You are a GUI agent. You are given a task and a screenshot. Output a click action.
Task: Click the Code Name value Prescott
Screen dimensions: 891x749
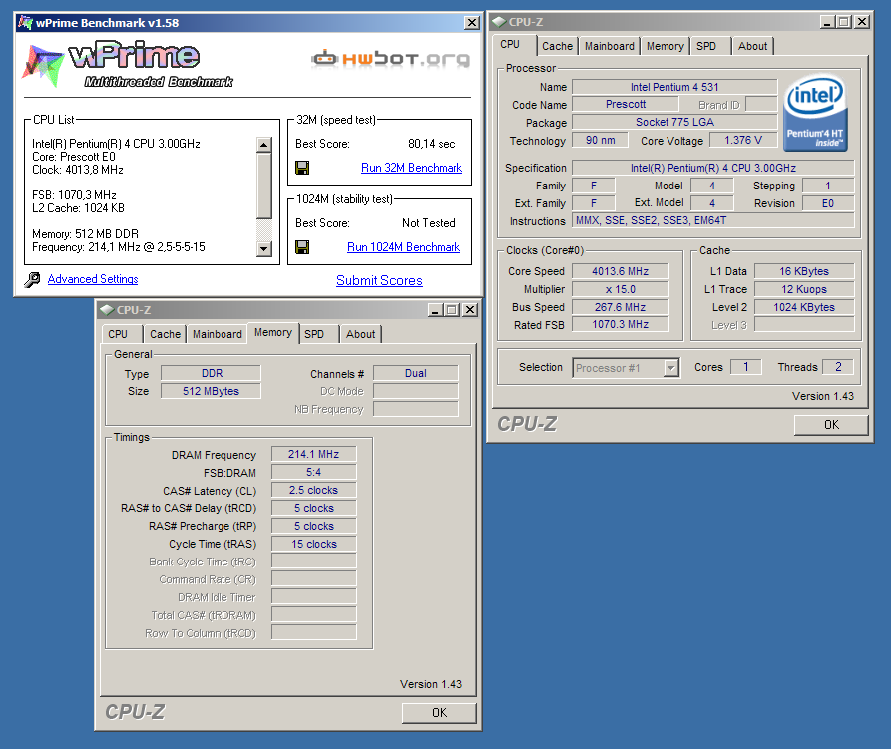tap(625, 104)
